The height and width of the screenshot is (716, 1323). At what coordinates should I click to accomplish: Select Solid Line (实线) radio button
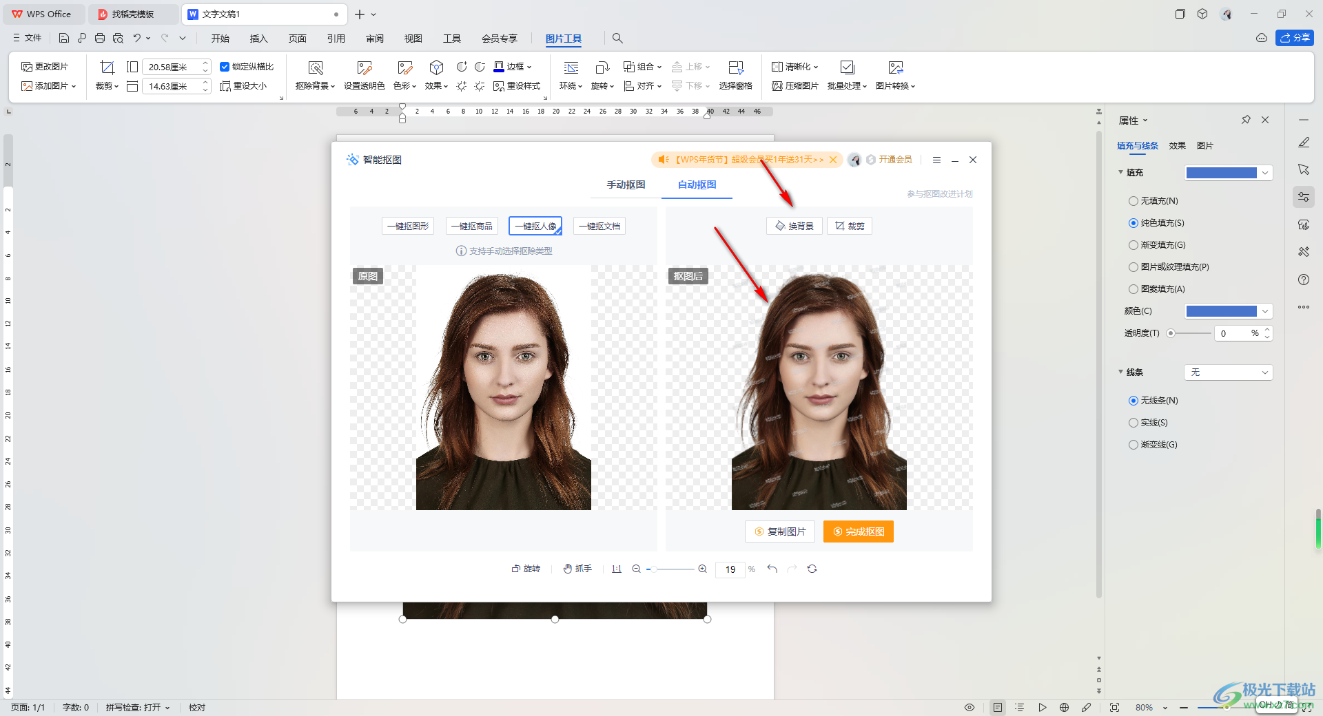[x=1134, y=423]
